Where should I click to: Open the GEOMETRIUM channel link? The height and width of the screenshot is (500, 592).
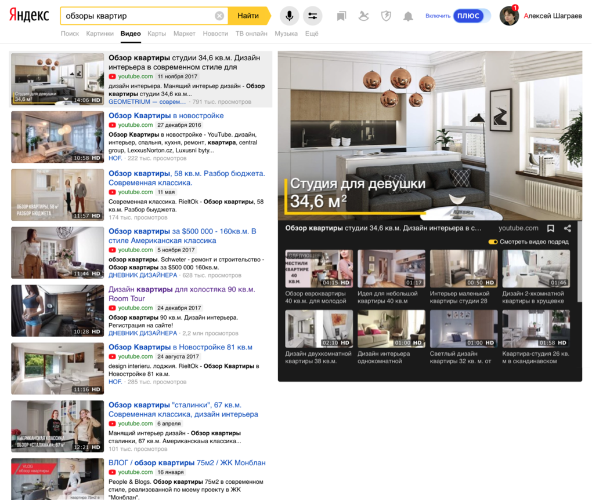147,102
